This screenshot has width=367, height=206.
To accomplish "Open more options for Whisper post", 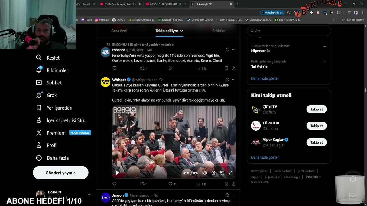I will 234,80.
